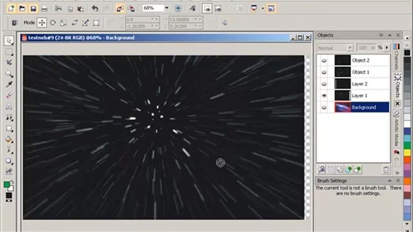Toggle visibility eye of Object 2
This screenshot has width=413, height=232.
(x=324, y=61)
